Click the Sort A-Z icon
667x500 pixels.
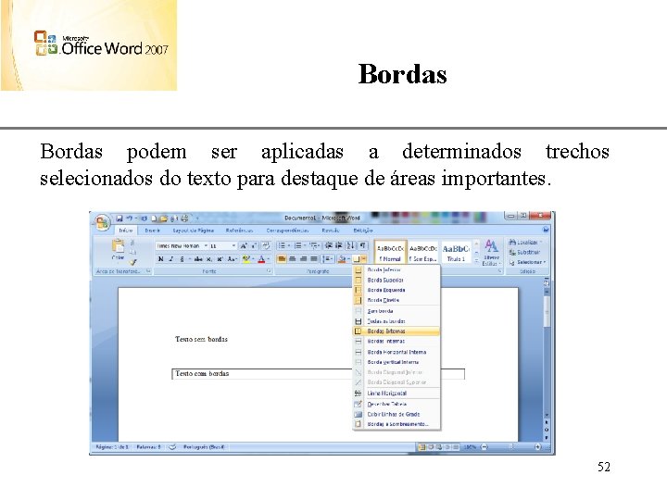tap(350, 245)
